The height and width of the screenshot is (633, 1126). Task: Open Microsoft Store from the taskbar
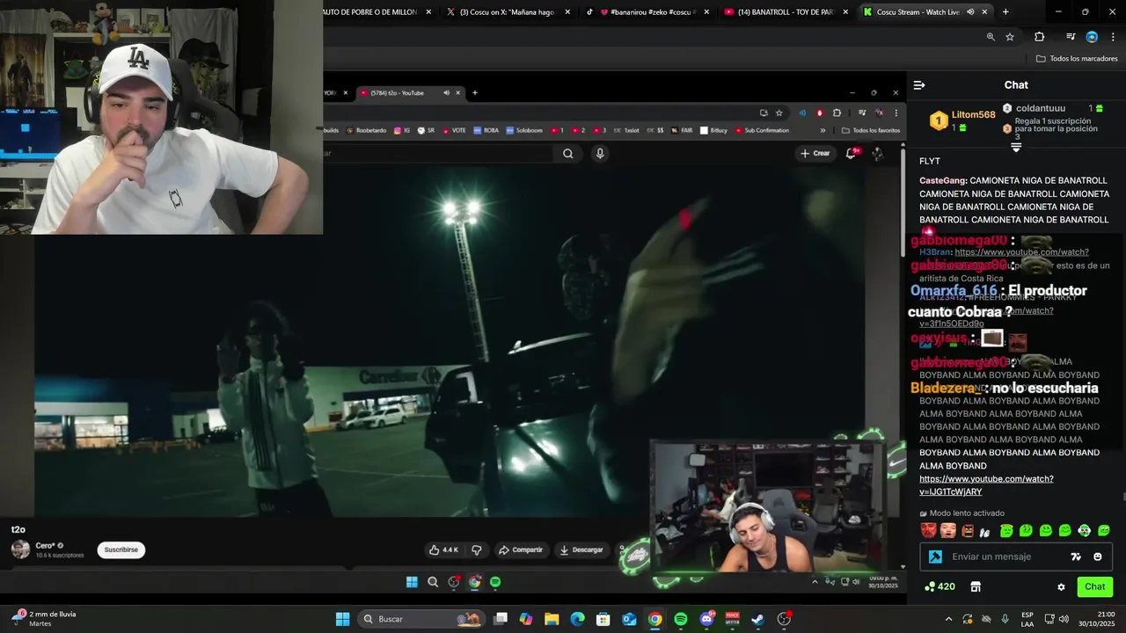coord(603,619)
